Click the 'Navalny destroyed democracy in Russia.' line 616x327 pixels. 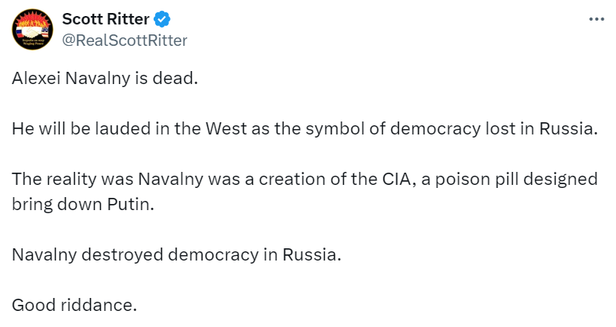point(177,254)
